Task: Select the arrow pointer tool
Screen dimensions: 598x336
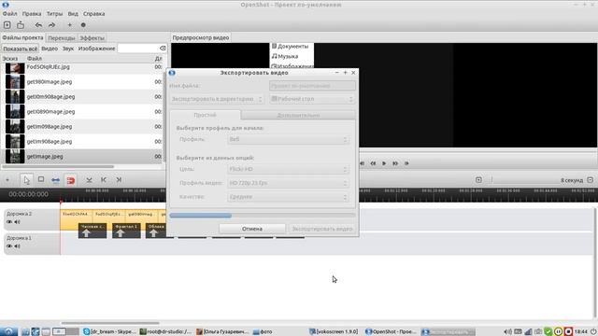Action: pyautogui.click(x=26, y=180)
